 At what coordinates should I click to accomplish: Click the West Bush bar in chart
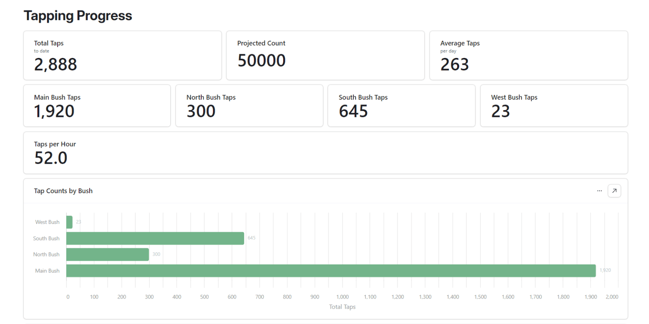click(69, 222)
